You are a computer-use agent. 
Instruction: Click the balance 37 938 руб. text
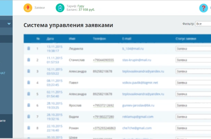tap(87, 10)
